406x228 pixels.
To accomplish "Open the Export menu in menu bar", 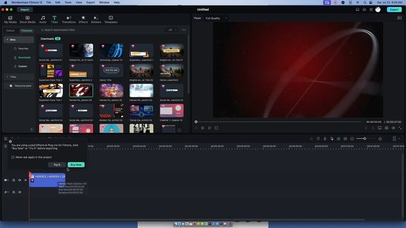I will (90, 3).
